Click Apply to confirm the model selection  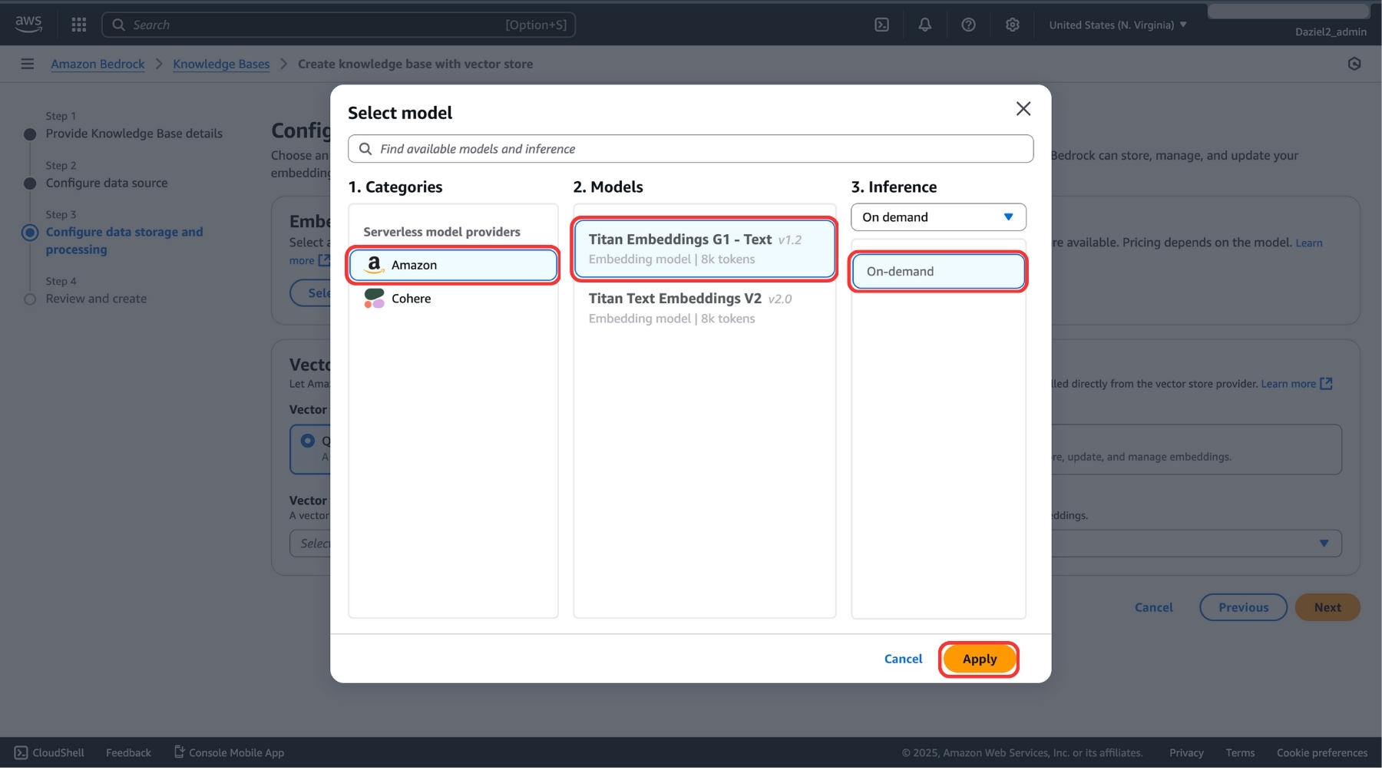tap(978, 659)
